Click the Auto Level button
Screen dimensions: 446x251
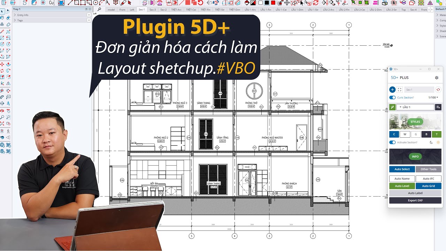click(402, 186)
